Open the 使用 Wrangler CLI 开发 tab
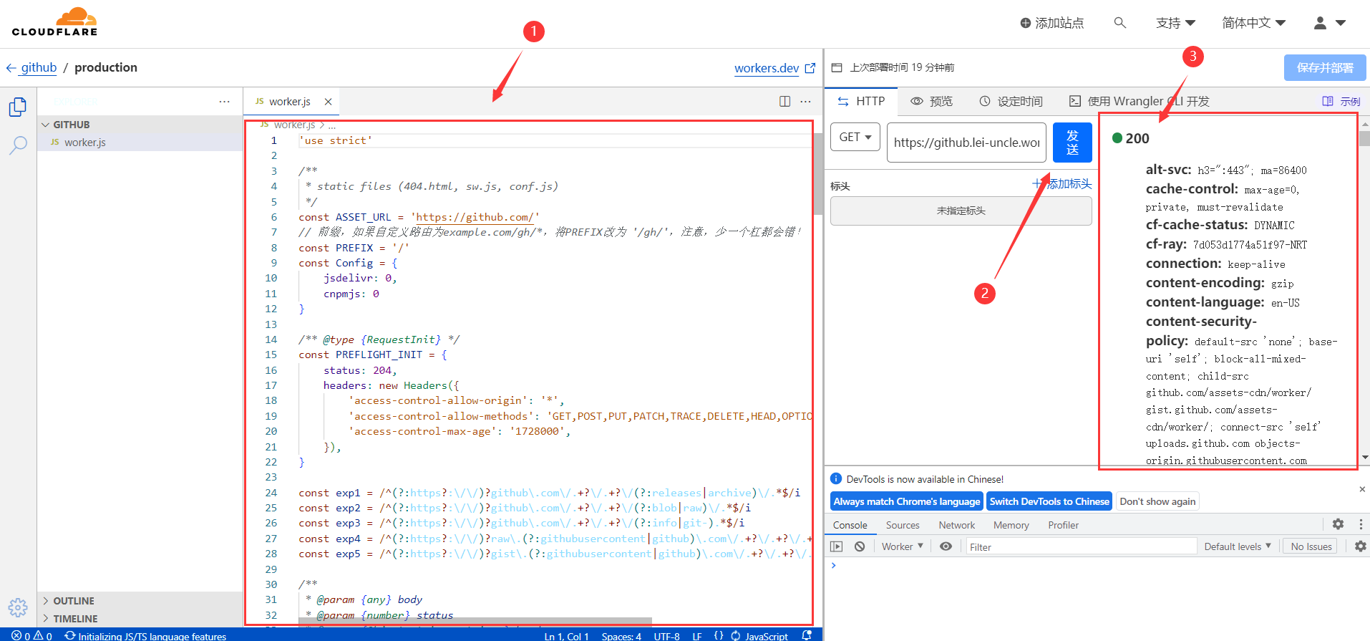Screen dimensions: 1370x641 [1139, 101]
